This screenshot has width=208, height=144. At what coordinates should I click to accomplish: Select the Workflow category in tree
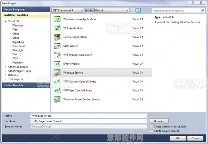(x=18, y=62)
